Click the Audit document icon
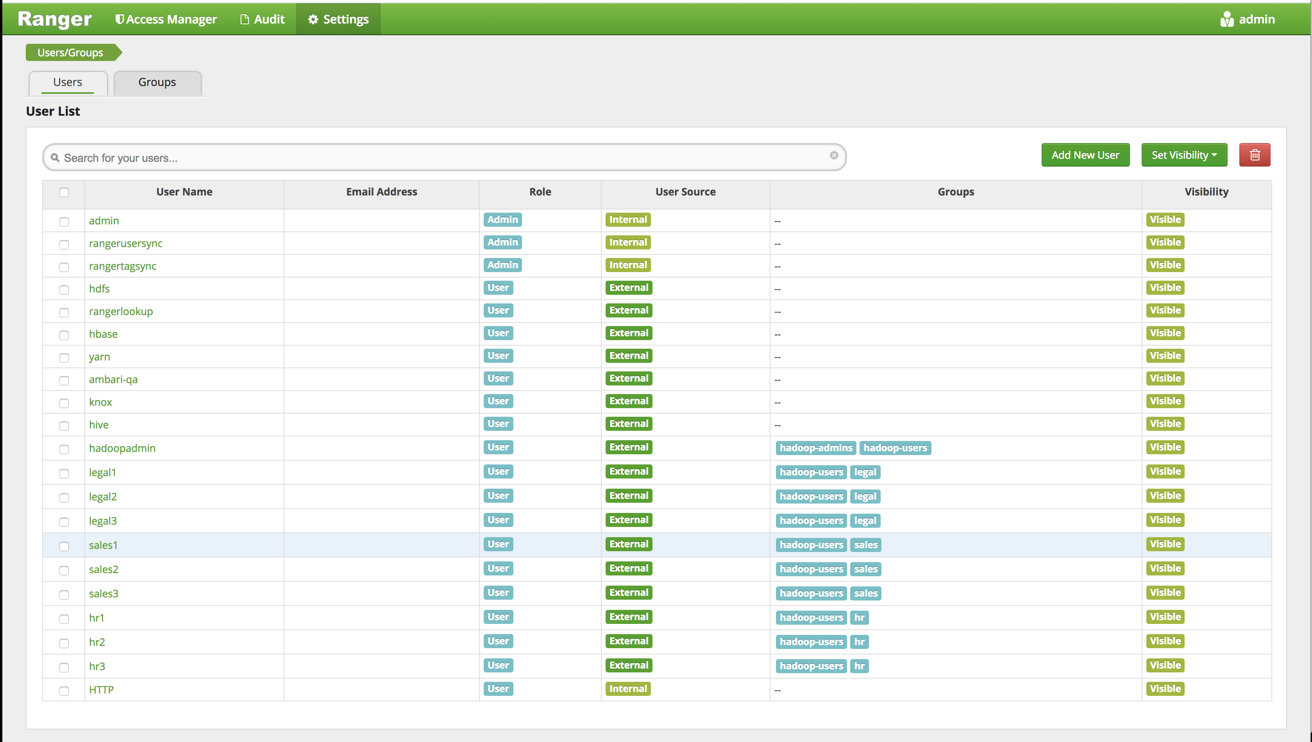 [245, 20]
